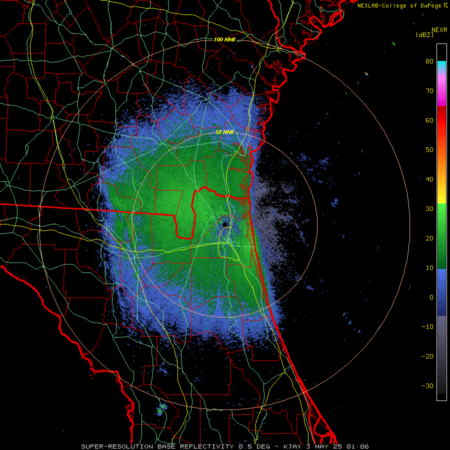Click the 80 value on the dBZ scale
This screenshot has width=450, height=450.
coord(429,61)
